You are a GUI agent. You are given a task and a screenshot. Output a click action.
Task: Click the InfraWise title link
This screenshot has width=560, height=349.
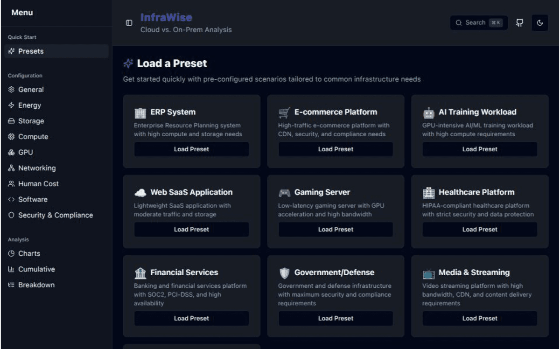coord(166,17)
